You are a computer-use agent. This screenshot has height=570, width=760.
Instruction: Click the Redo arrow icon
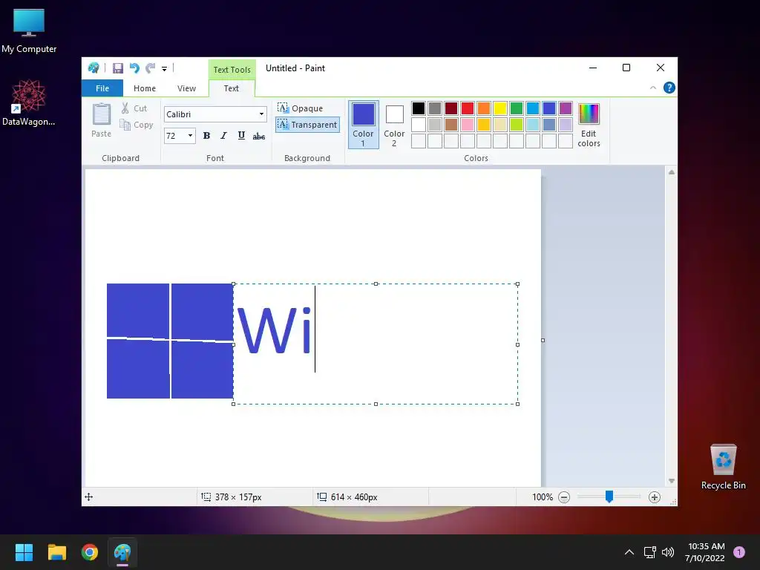(x=151, y=68)
